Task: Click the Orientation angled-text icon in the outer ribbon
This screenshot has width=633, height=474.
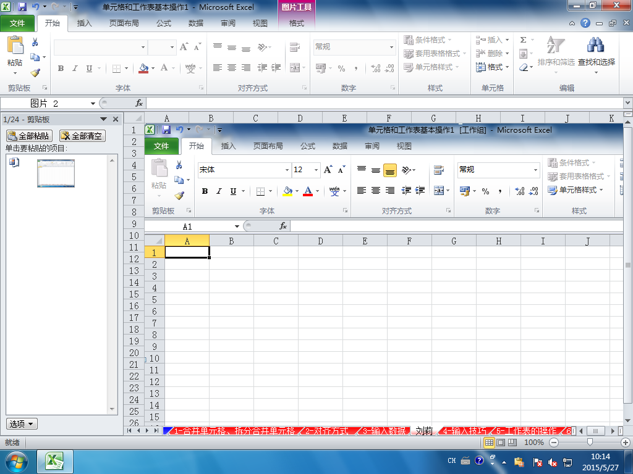Action: [x=262, y=48]
